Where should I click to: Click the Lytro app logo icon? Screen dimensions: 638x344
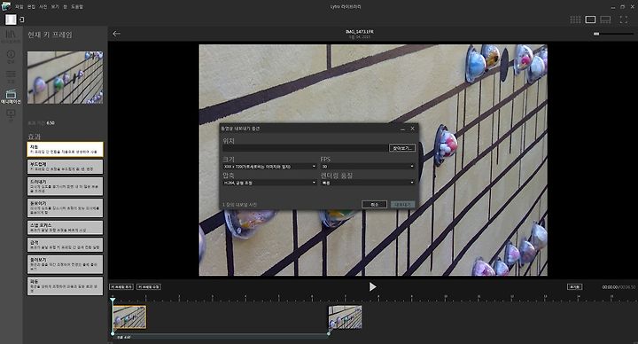(6, 6)
